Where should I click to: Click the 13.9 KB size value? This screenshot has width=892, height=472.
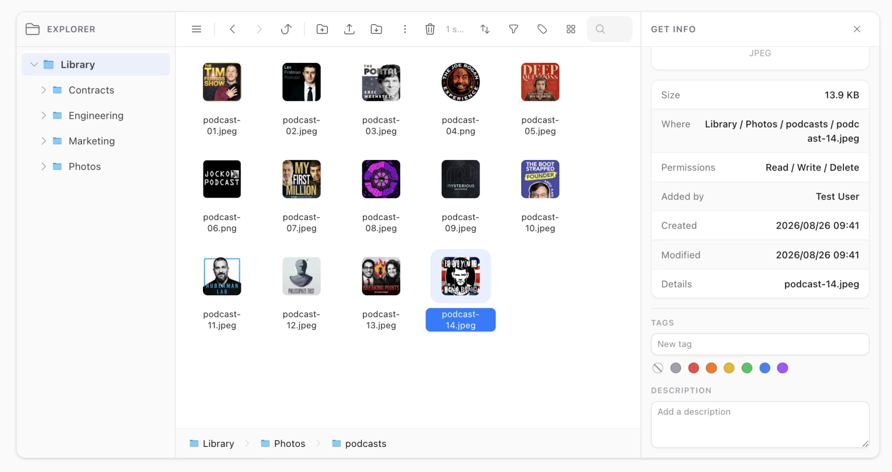[x=842, y=95]
